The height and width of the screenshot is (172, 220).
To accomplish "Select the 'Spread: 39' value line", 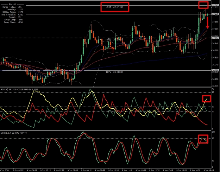I will tap(15, 17).
